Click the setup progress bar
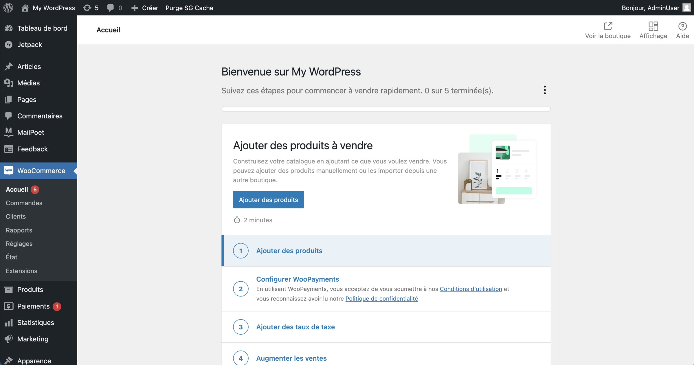The width and height of the screenshot is (694, 365). [386, 109]
